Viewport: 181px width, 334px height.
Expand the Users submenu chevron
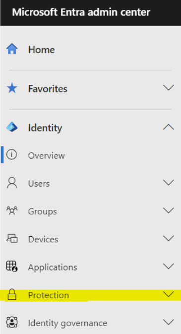tap(169, 183)
